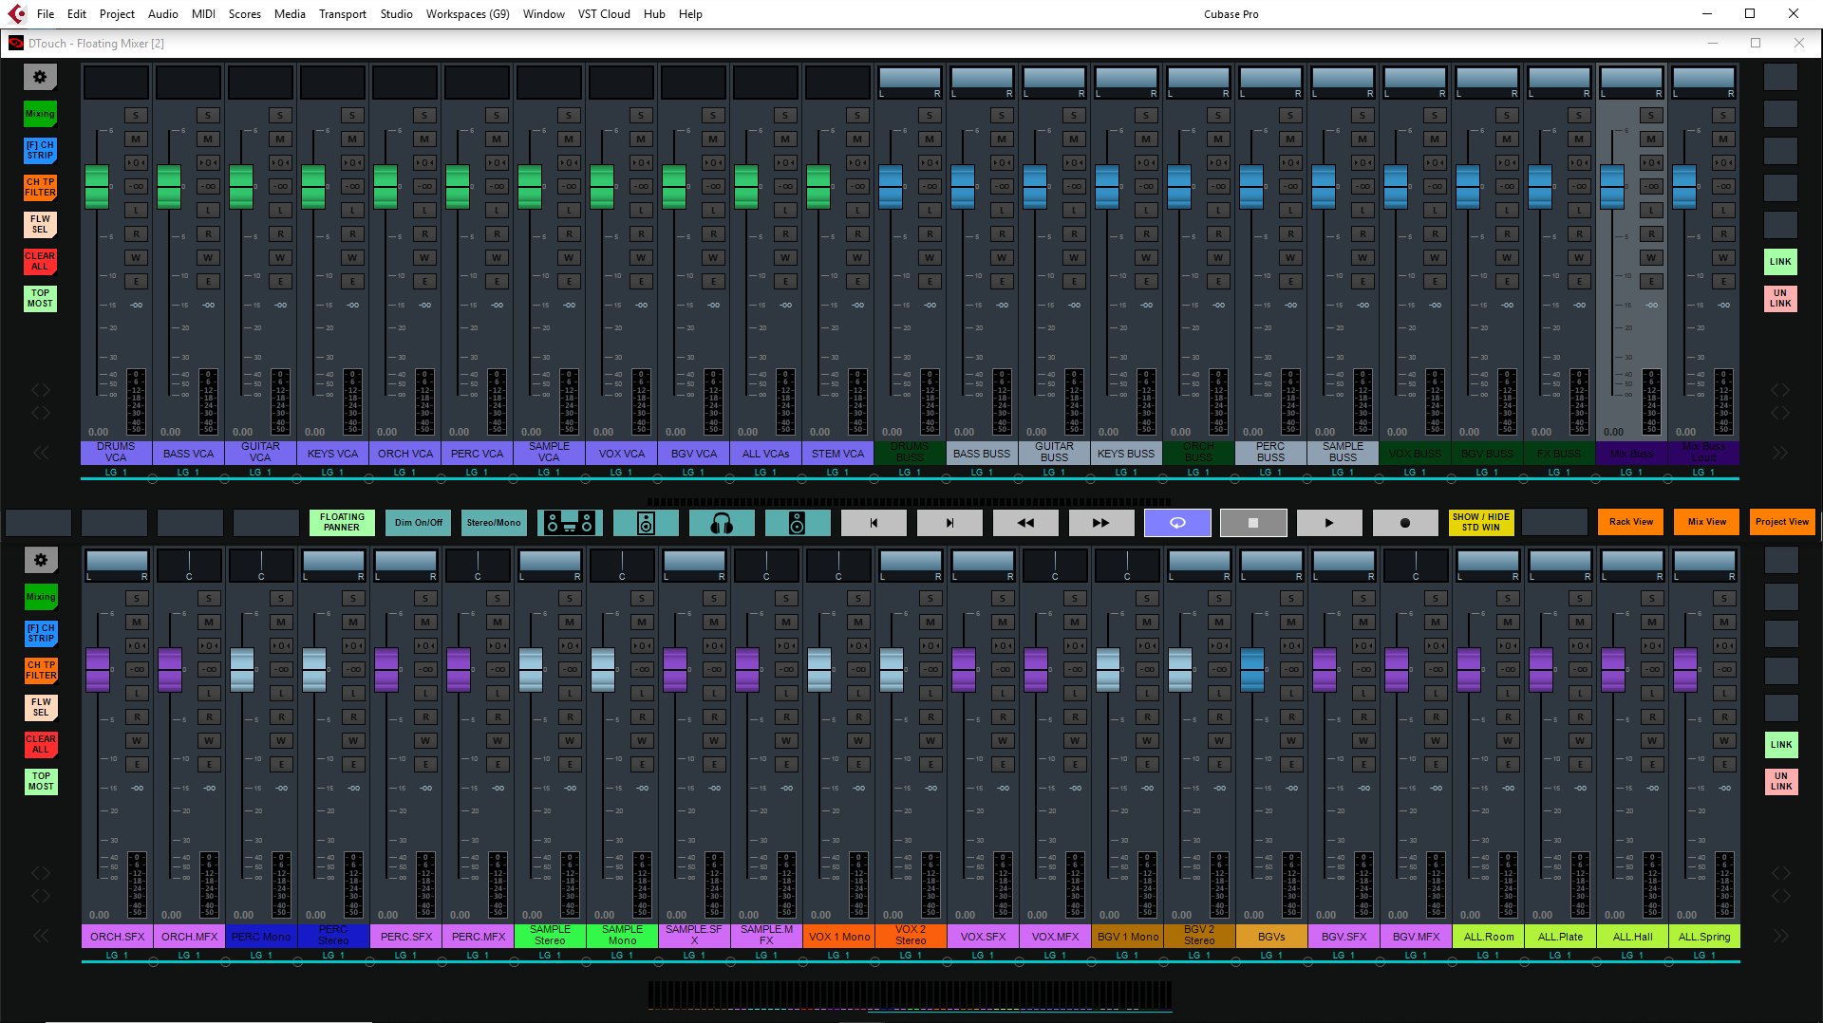Start playback with the play button
Screen dimensions: 1823x1023
(x=1329, y=523)
